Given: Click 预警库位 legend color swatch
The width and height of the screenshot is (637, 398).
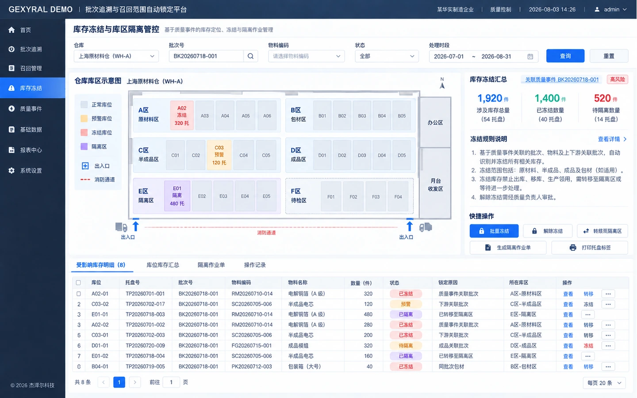Looking at the screenshot, I should tap(84, 119).
